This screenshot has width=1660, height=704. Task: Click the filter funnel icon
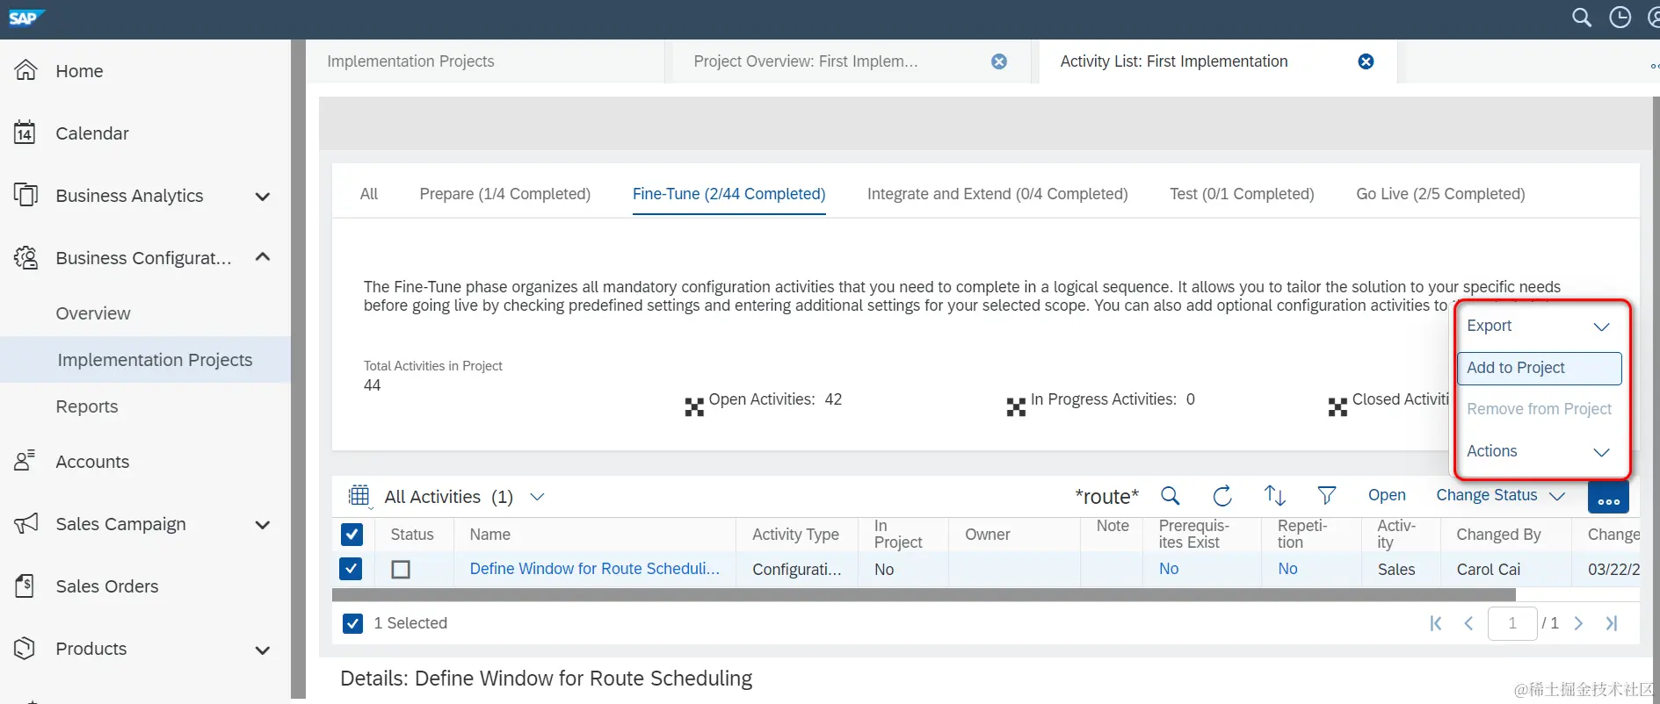(1326, 496)
